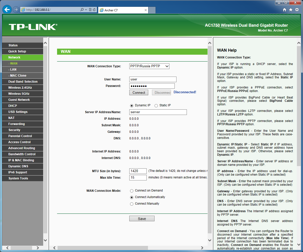303x252 pixels.
Task: Click the compatibility view icon in the address bar
Action: [x=90, y=10]
